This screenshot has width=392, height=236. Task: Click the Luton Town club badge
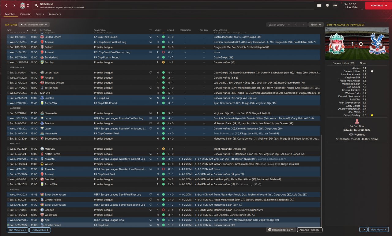42,73
